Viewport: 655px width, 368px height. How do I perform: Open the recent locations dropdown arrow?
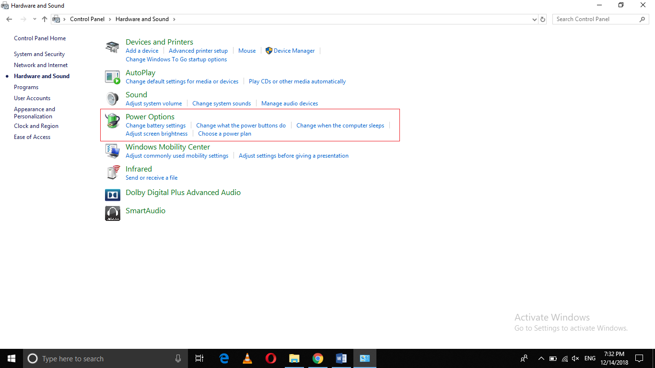tap(35, 19)
